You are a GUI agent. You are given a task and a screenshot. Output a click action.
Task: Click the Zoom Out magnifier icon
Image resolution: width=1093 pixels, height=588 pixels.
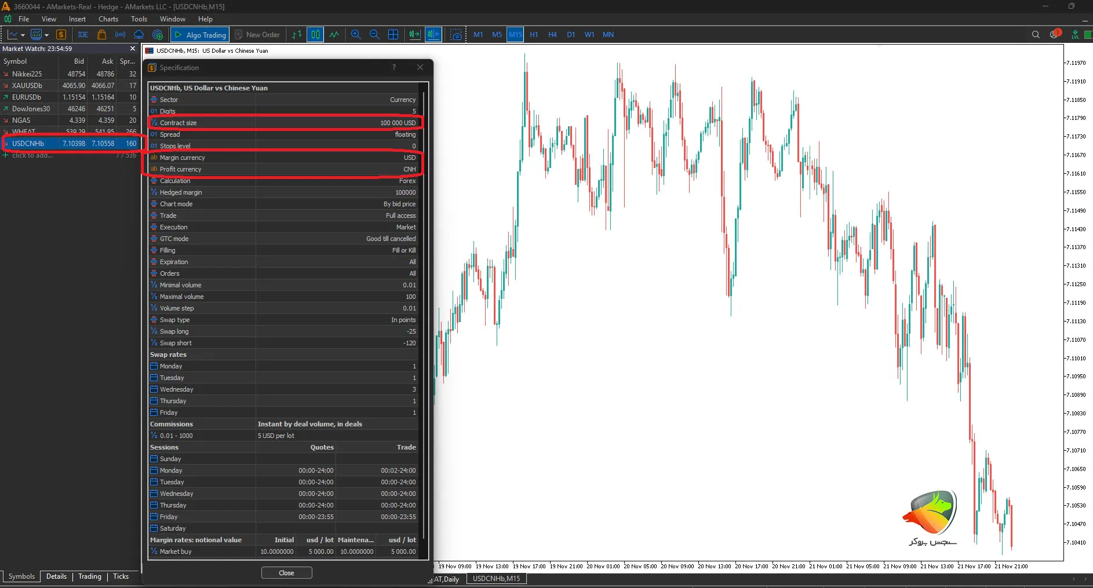pyautogui.click(x=374, y=35)
